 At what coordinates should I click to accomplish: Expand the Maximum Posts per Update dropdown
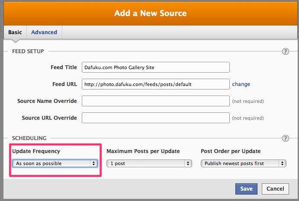tap(149, 163)
